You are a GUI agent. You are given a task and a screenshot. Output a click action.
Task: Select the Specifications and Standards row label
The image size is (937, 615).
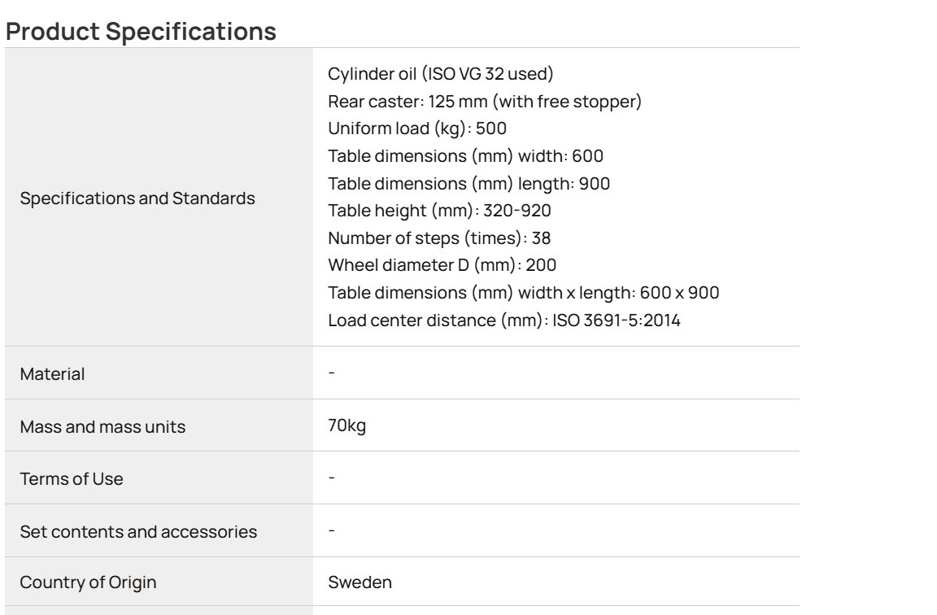click(137, 198)
